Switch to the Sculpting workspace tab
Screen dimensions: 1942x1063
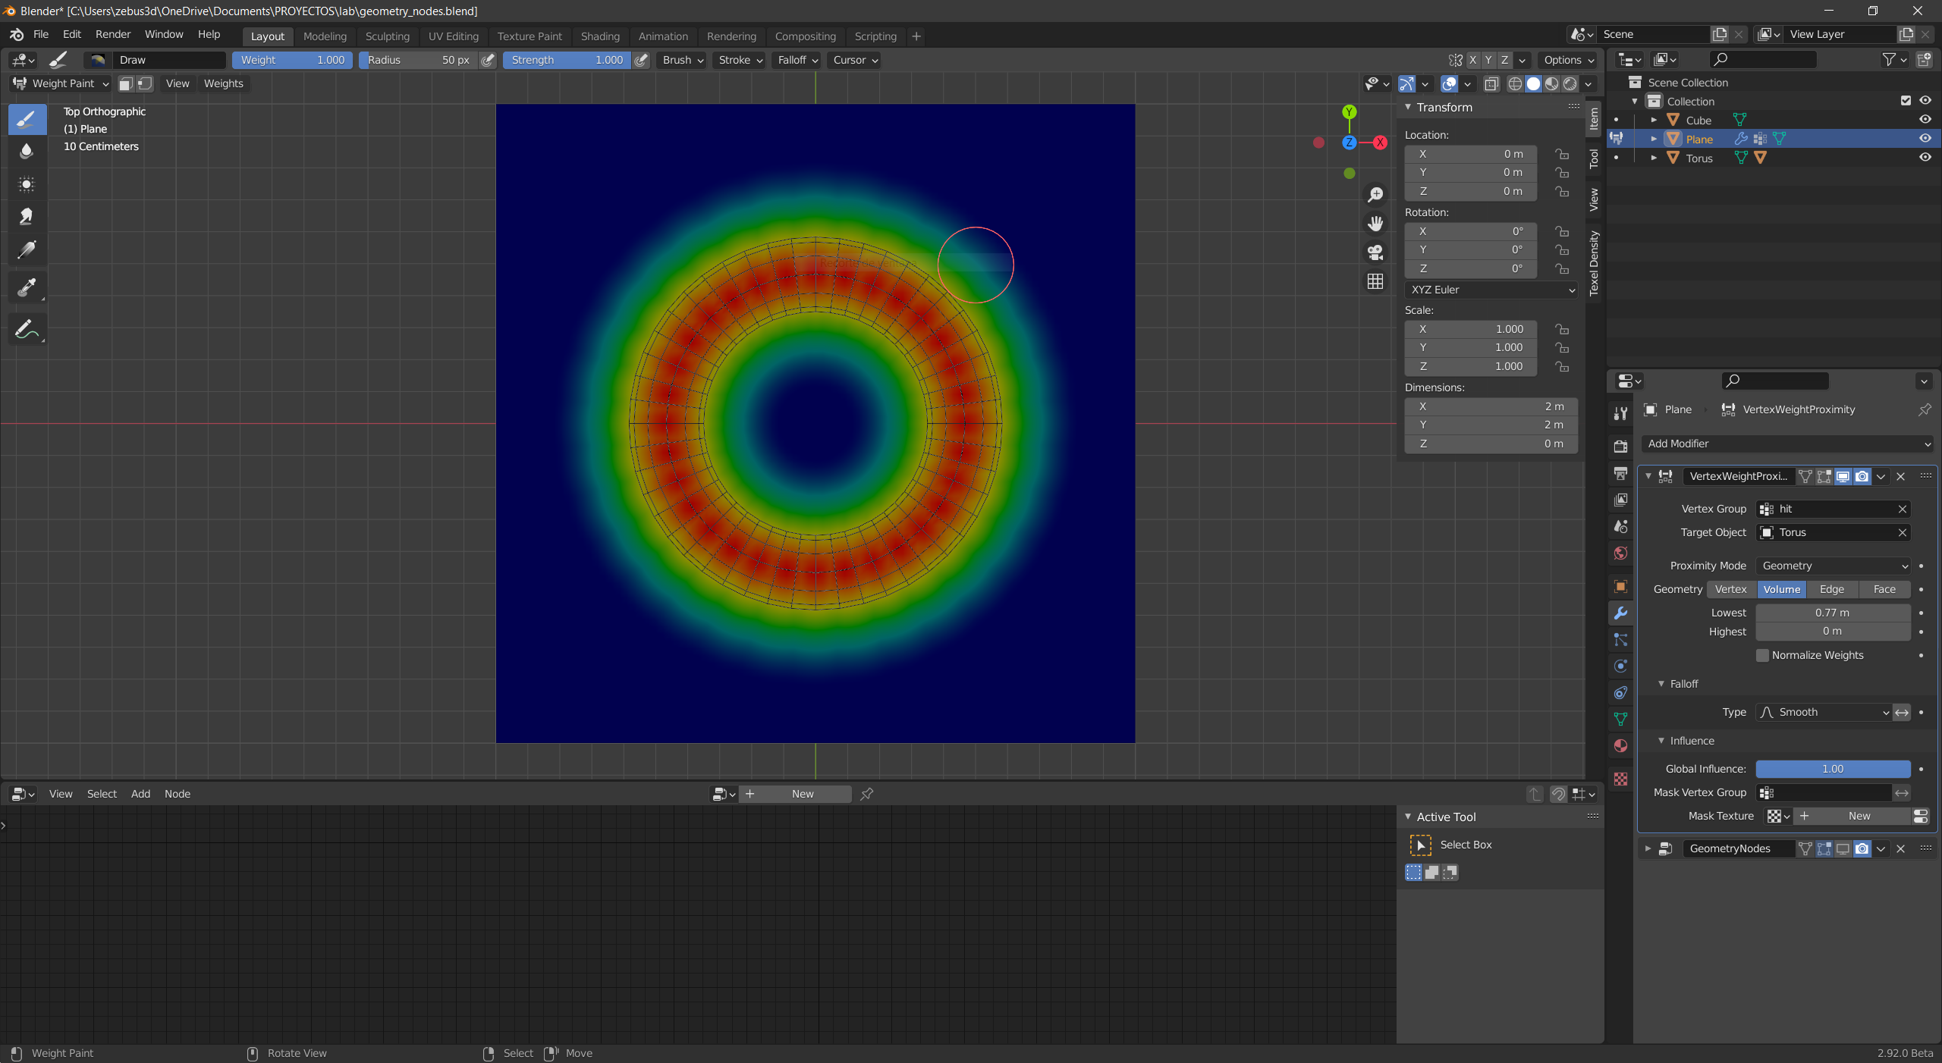[x=387, y=36]
